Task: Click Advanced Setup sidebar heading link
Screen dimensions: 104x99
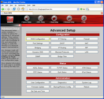Action: (11, 28)
